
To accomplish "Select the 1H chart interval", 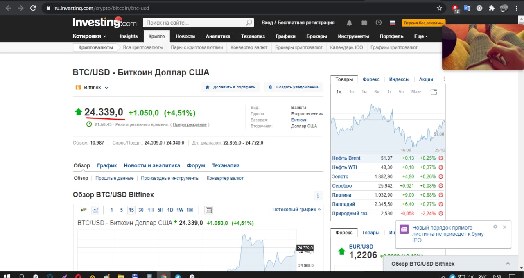I will coord(151,210).
